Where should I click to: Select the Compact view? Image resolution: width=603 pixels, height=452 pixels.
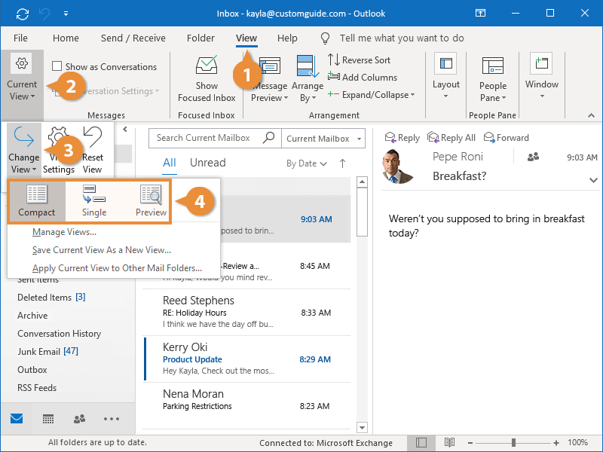[37, 201]
